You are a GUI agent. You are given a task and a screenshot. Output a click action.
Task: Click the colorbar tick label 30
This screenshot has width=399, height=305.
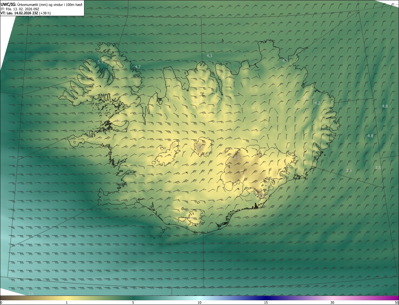tap(332, 303)
